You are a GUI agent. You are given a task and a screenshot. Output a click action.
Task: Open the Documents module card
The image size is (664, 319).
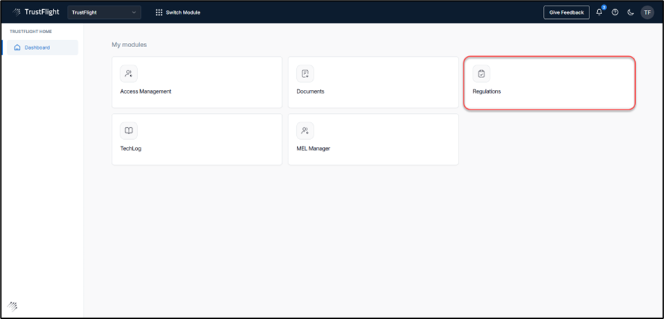pyautogui.click(x=373, y=82)
